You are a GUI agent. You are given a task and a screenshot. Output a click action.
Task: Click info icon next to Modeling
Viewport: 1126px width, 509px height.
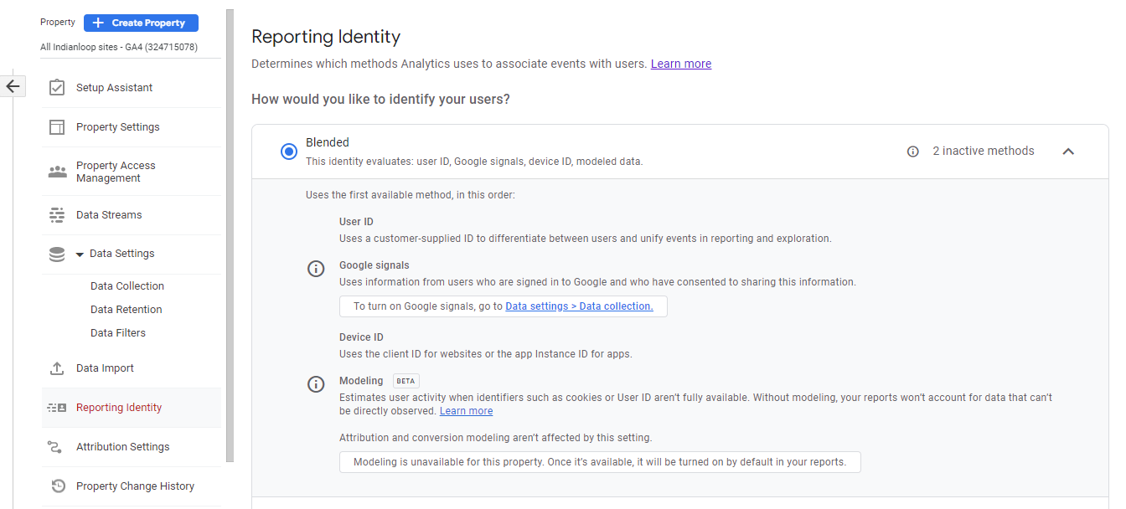[316, 384]
